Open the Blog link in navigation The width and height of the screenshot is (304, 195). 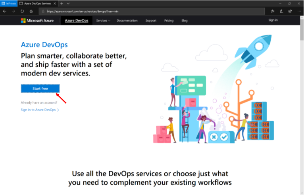click(x=185, y=21)
